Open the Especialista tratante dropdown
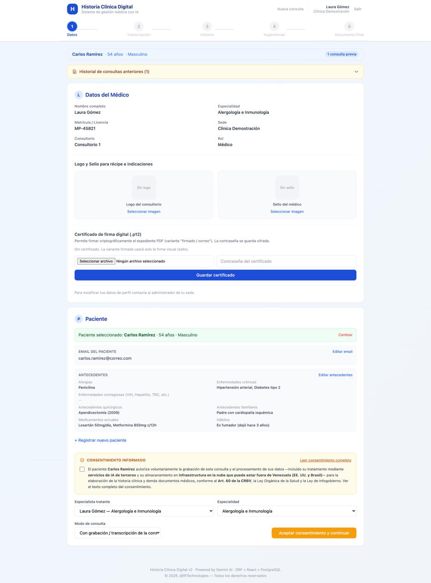 point(144,511)
